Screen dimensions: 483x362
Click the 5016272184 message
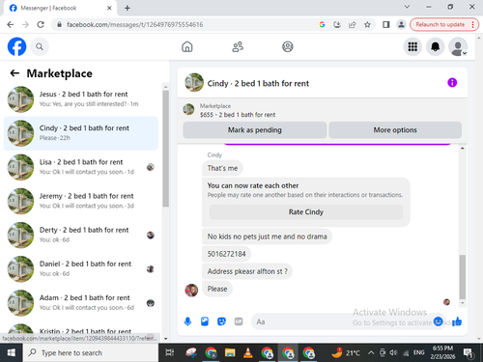click(226, 254)
